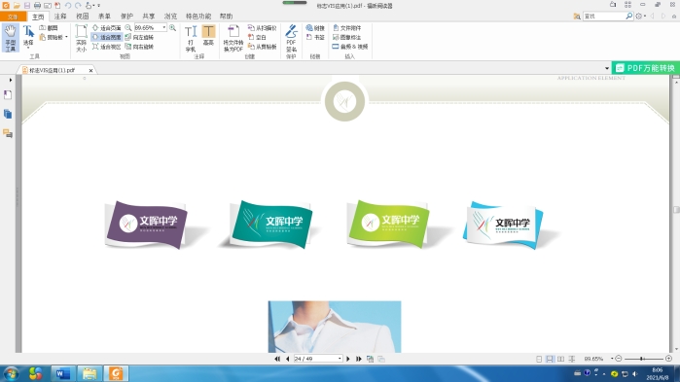Expand the clipboard dropdown arrow
The width and height of the screenshot is (680, 382).
point(66,37)
